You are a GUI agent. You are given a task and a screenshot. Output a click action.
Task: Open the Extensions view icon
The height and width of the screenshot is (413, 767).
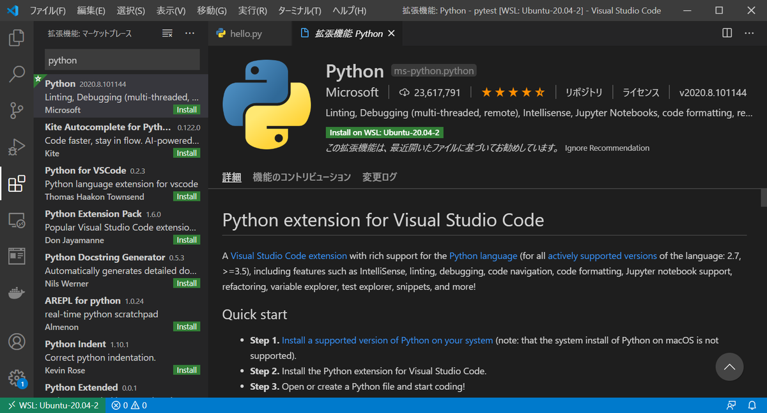point(17,184)
